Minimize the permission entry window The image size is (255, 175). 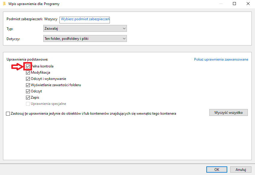click(x=221, y=4)
